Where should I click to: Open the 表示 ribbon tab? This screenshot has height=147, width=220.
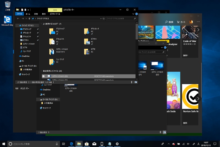[44, 14]
